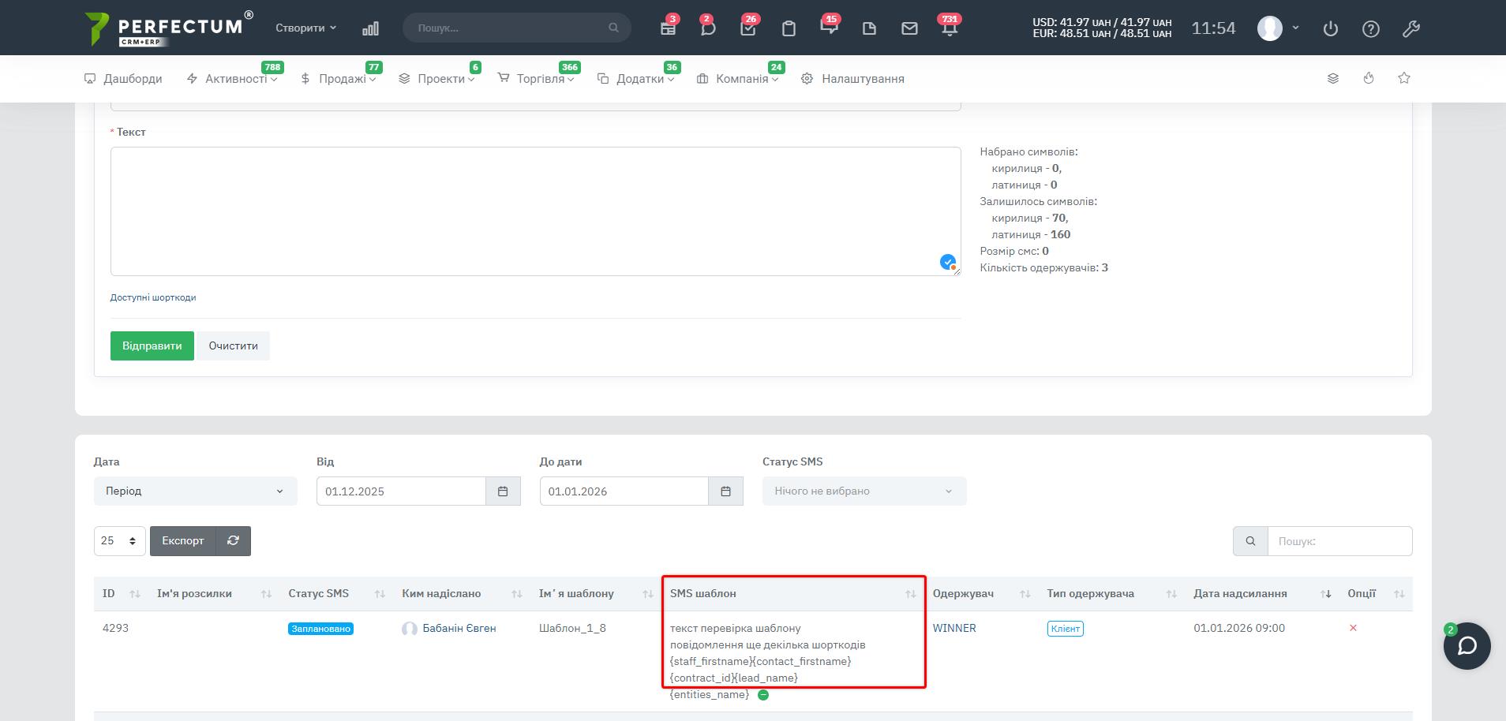Click the refresh table icon button

pos(233,541)
